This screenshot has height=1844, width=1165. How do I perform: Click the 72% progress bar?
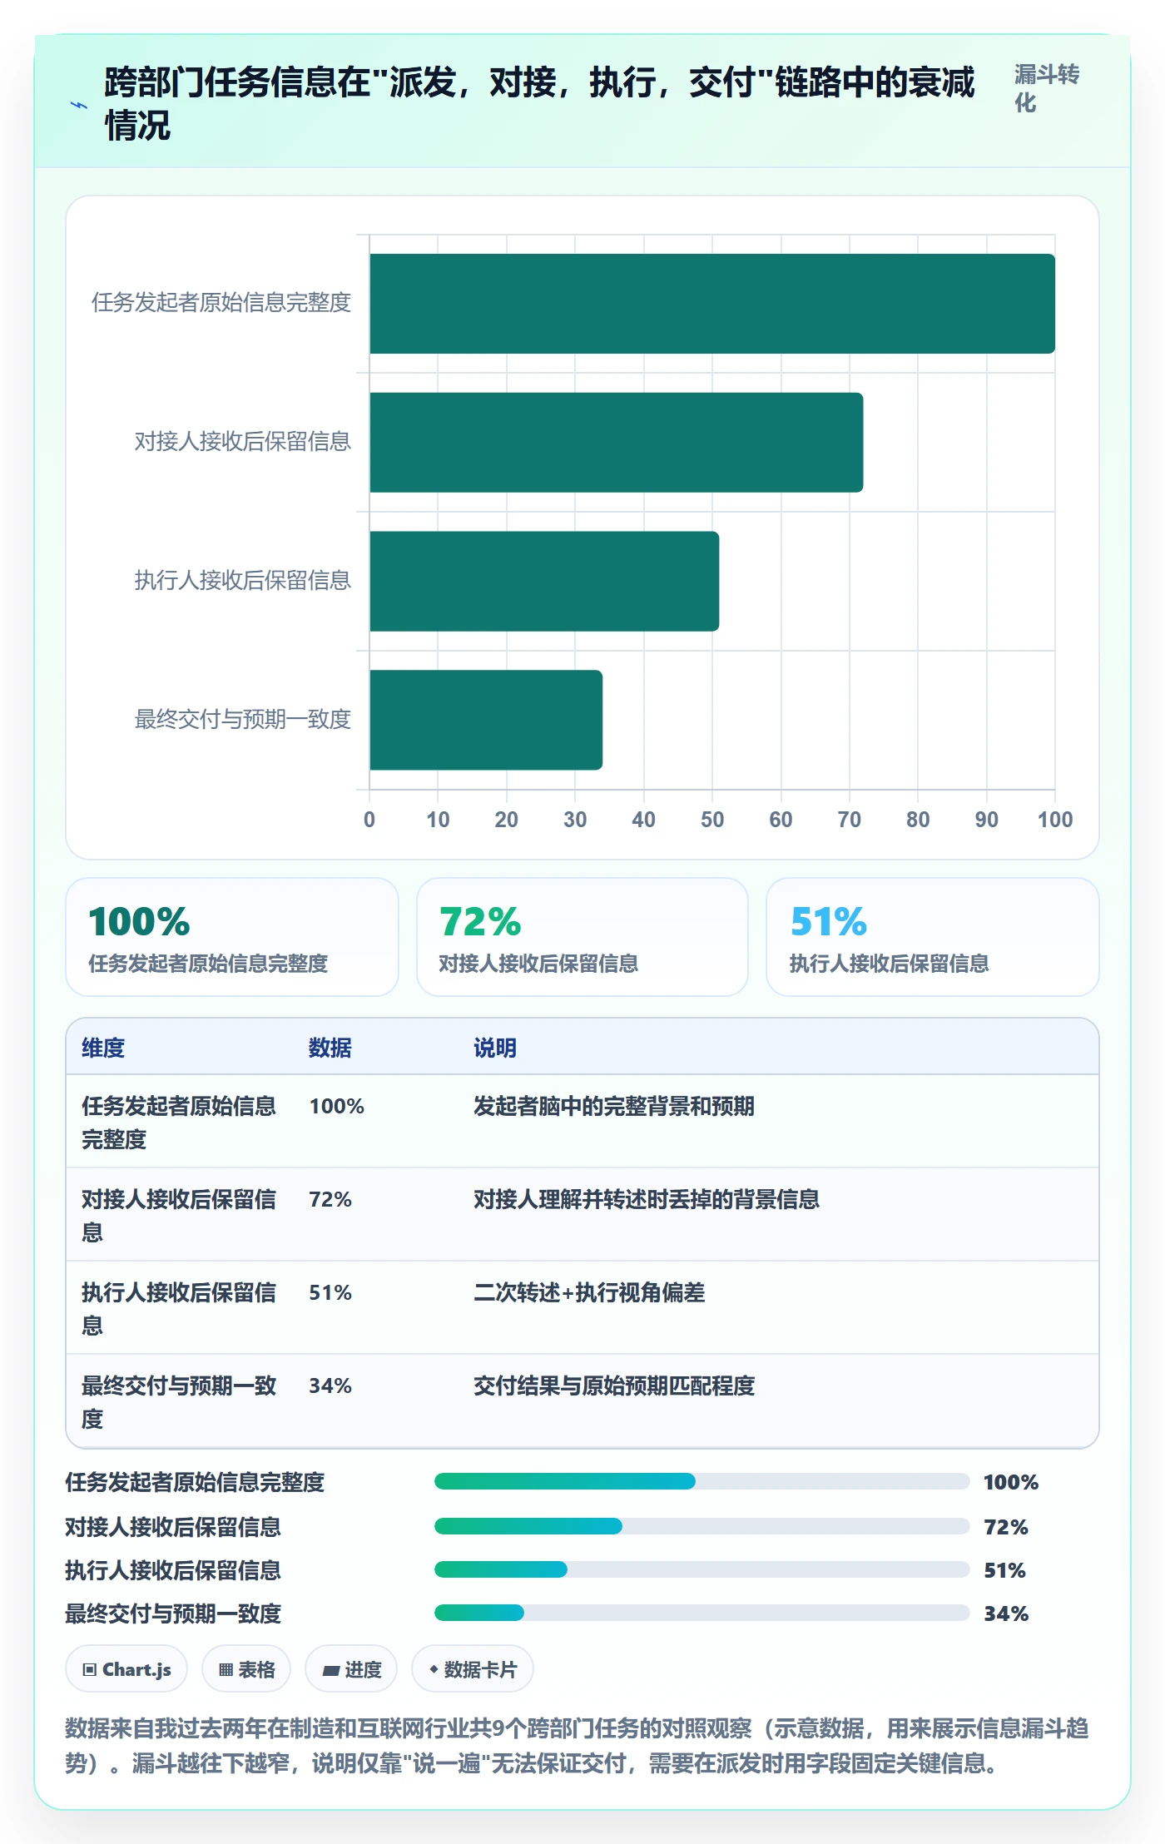pos(701,1526)
